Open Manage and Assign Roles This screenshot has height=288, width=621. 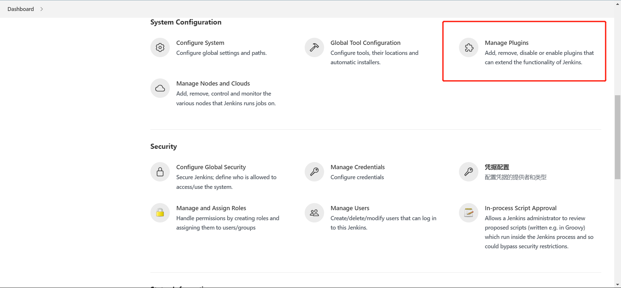(x=211, y=208)
